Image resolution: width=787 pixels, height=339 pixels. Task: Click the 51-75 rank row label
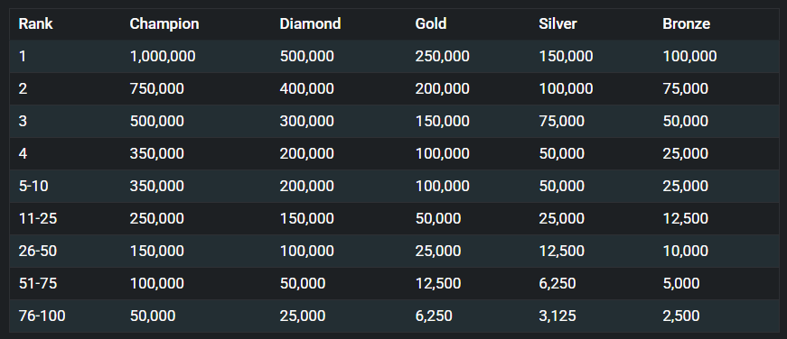coord(38,283)
